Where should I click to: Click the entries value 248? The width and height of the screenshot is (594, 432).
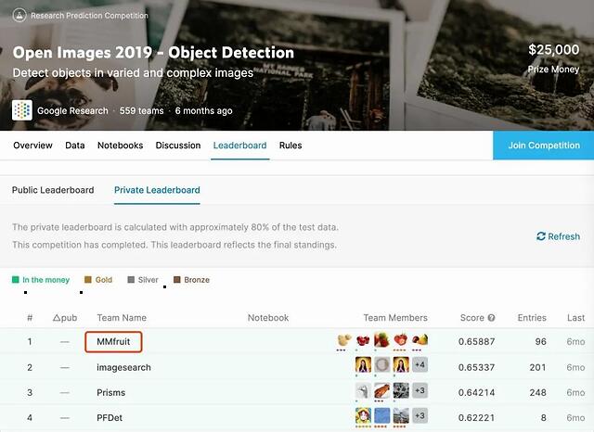coord(538,393)
